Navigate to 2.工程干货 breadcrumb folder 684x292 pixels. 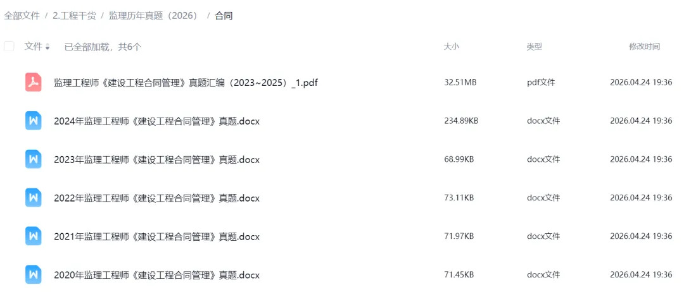(73, 16)
